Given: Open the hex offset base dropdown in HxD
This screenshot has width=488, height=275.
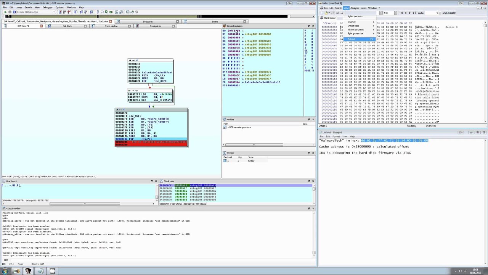Looking at the screenshot, I should (395, 13).
